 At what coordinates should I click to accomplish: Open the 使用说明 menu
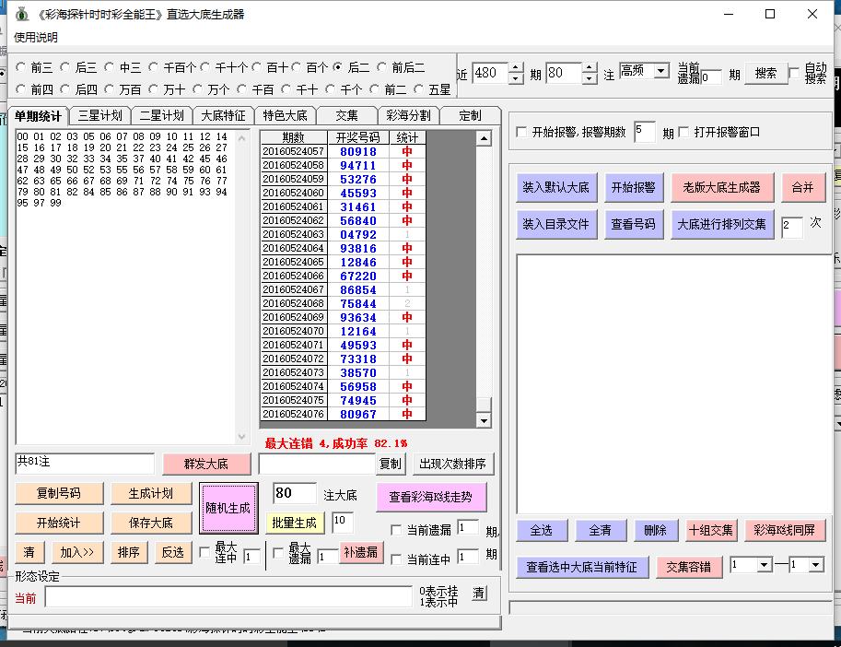pos(35,37)
